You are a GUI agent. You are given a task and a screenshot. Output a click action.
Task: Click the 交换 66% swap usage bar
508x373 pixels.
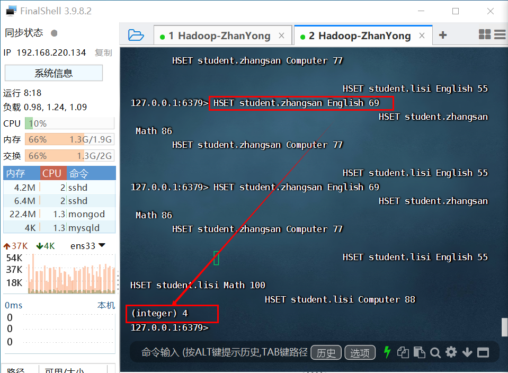pyautogui.click(x=69, y=156)
